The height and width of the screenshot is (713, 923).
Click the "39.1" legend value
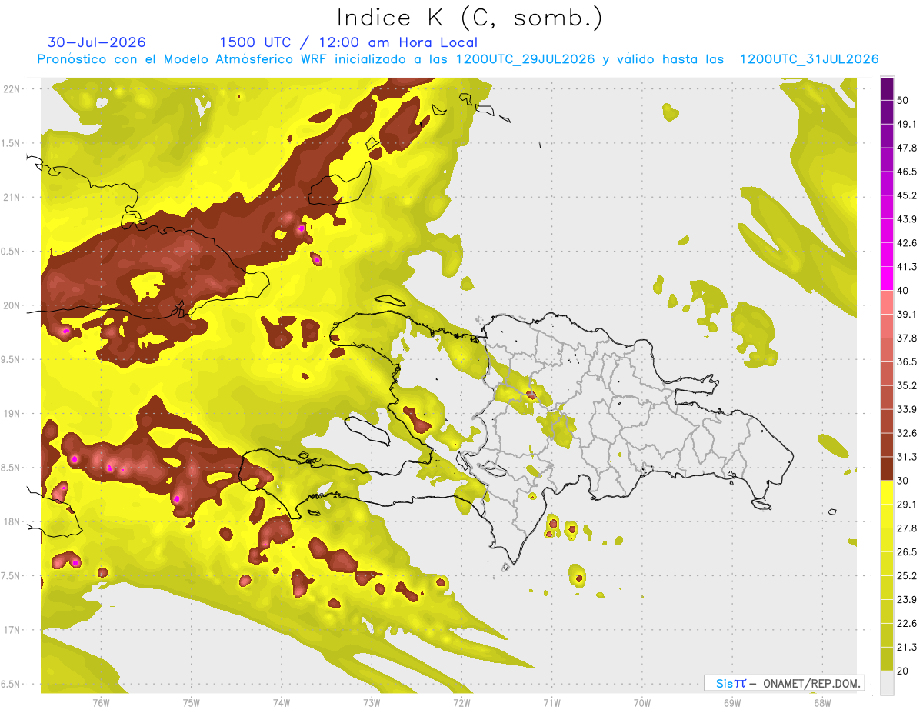click(907, 314)
